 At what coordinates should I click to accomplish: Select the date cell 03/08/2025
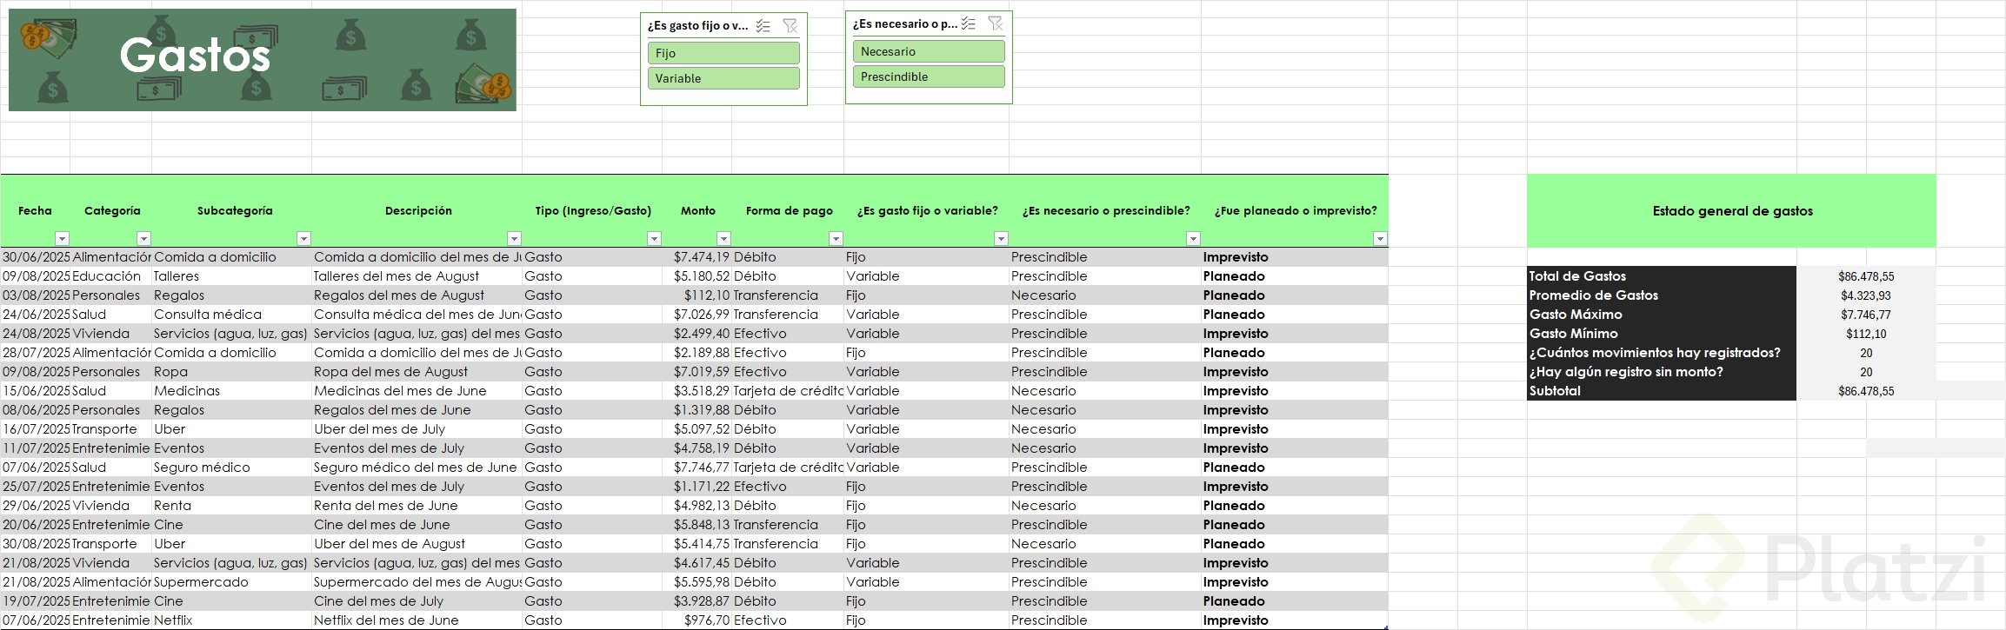[x=36, y=295]
